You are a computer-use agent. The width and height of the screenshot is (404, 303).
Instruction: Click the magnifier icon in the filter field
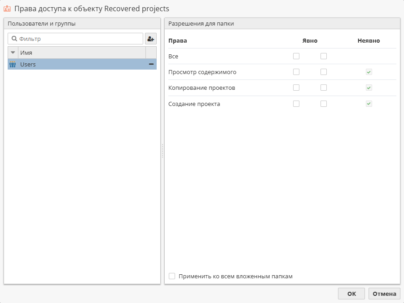(x=14, y=39)
